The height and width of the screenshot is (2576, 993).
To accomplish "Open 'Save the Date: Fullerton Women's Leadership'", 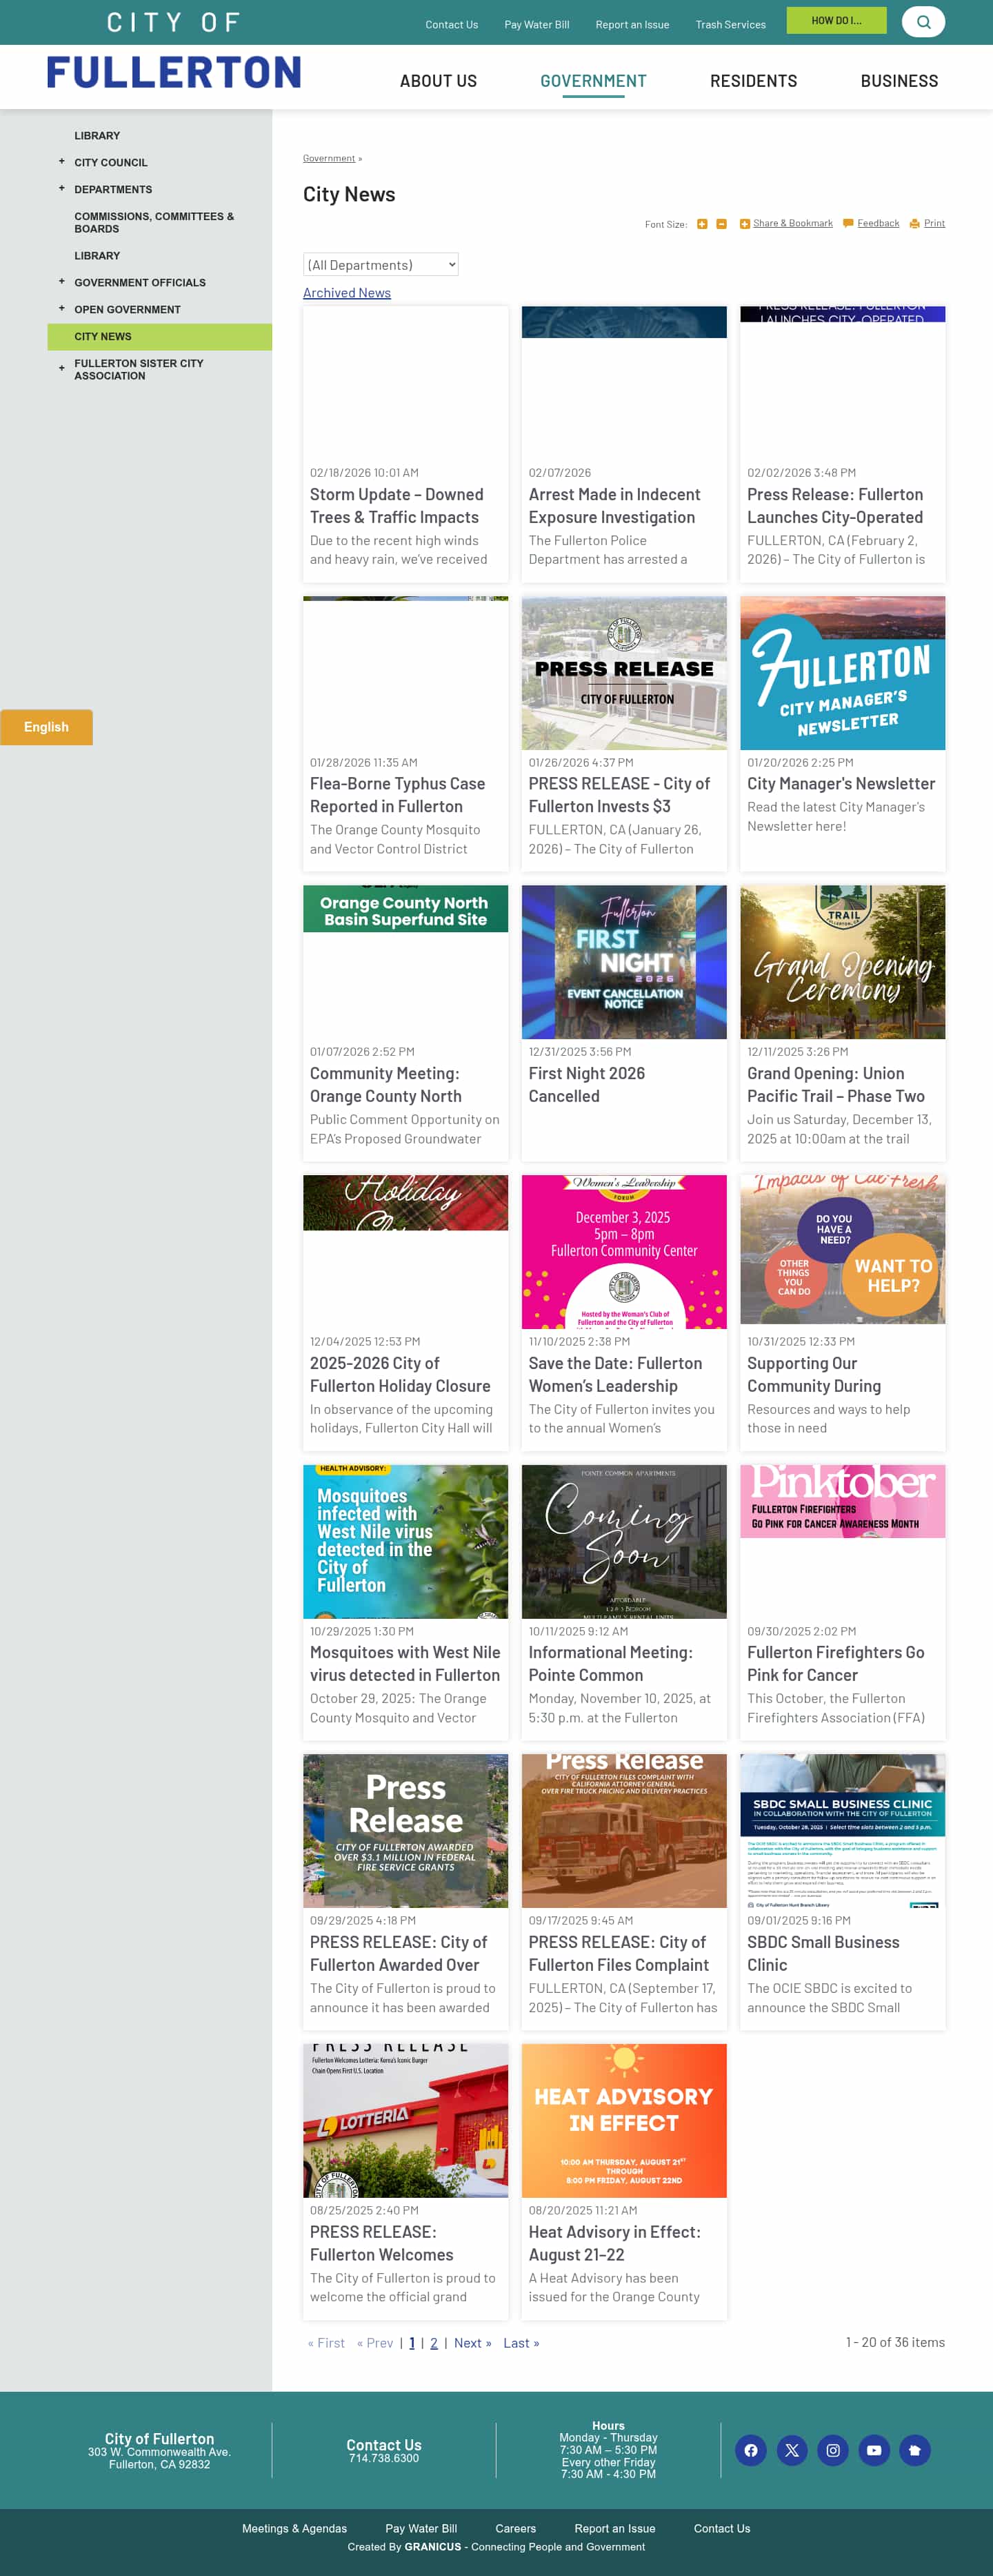I will click(615, 1375).
